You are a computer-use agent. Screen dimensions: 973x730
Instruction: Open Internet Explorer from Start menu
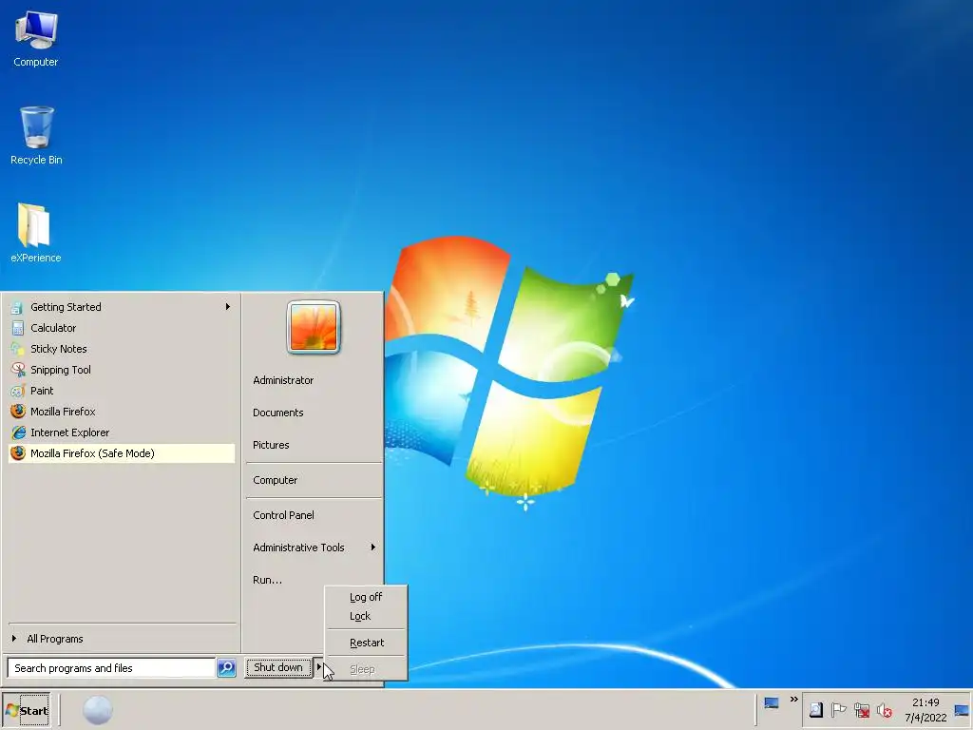click(121, 432)
